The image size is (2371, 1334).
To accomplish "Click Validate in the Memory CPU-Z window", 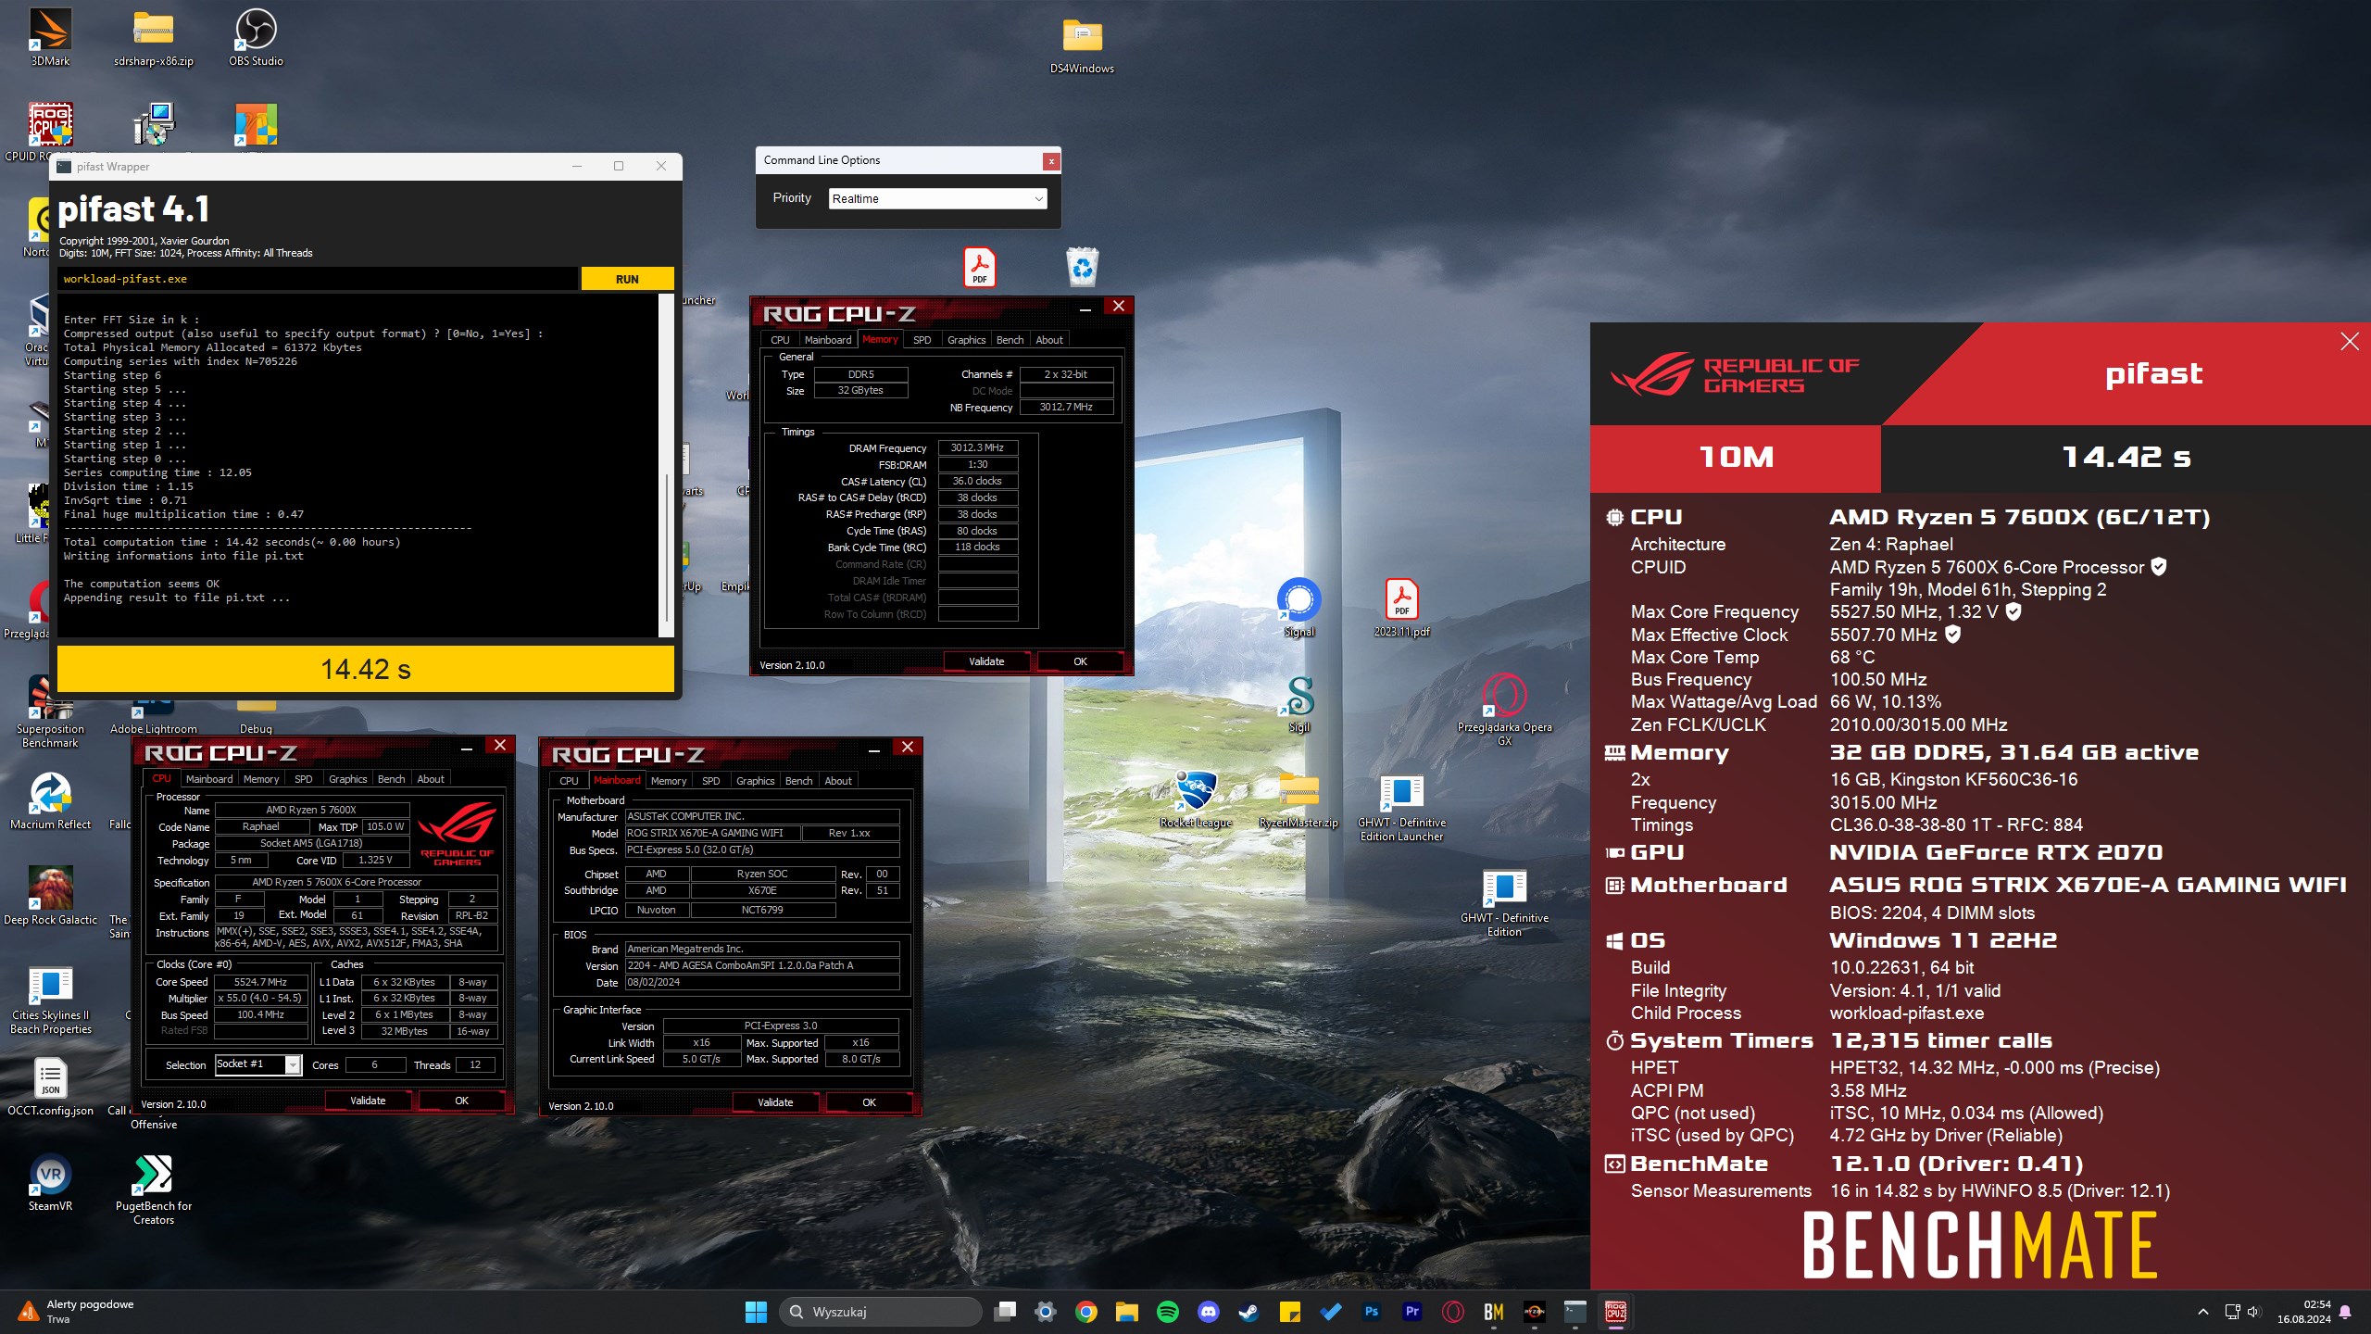I will [986, 661].
